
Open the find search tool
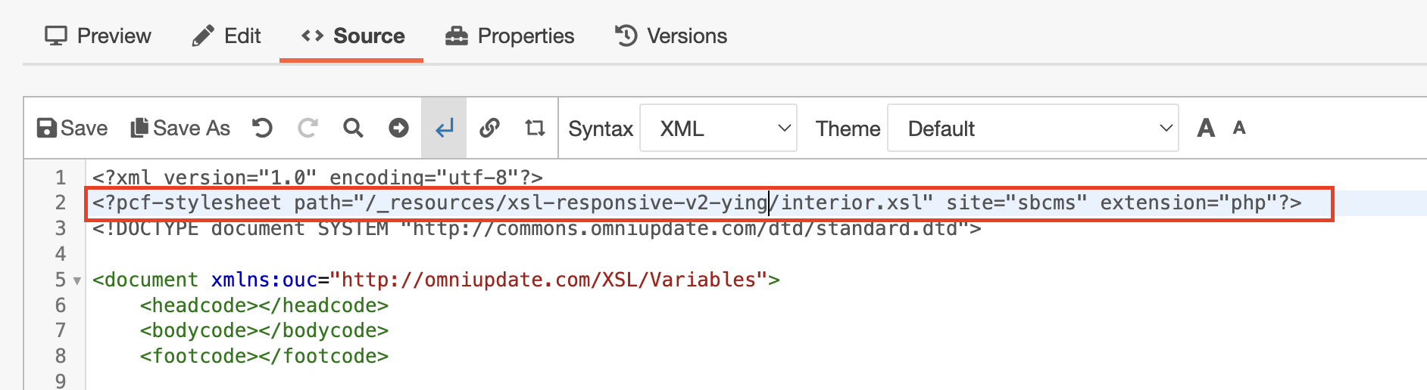click(353, 128)
